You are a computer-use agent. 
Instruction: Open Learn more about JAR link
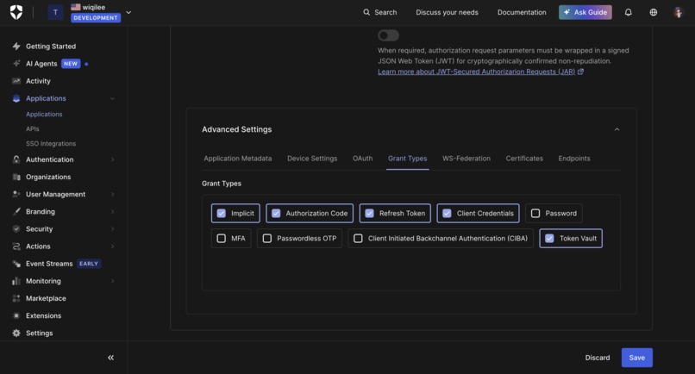point(477,72)
